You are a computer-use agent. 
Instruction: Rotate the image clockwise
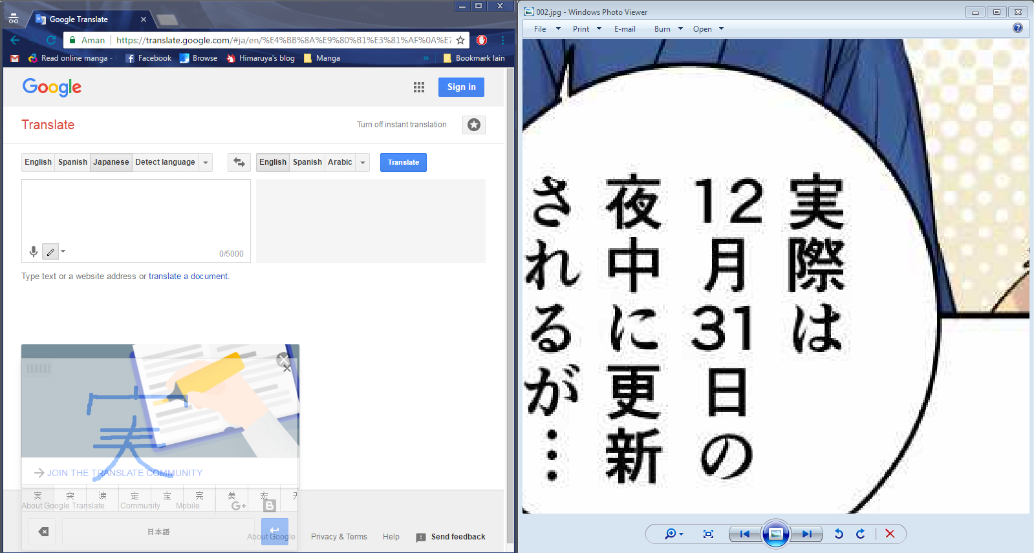tap(860, 534)
